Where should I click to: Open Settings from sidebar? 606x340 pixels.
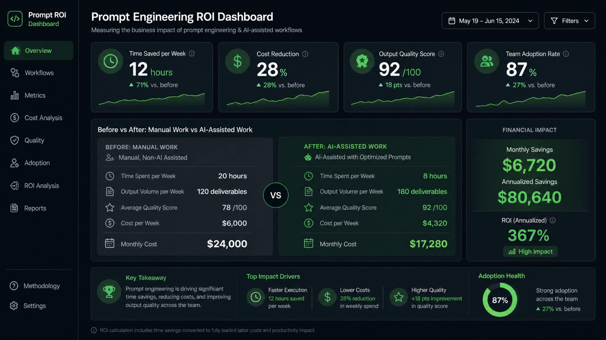coord(38,306)
